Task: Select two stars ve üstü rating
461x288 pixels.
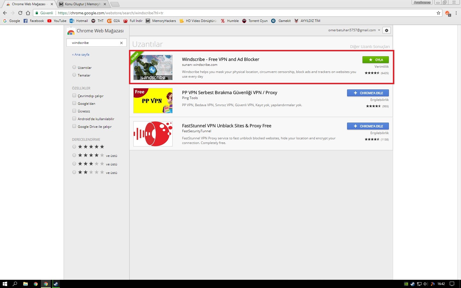Action: click(x=74, y=172)
